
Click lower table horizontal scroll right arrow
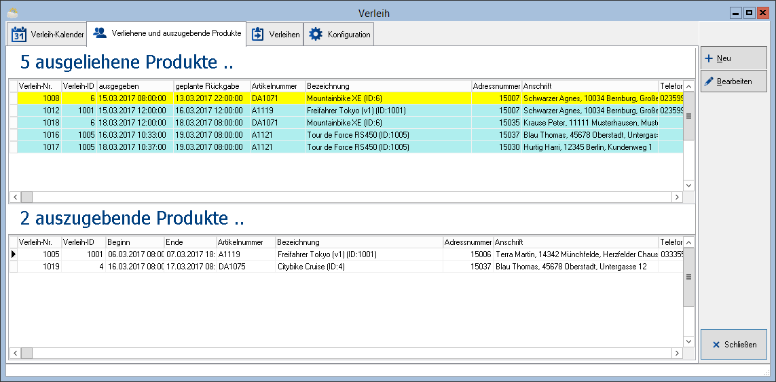click(x=677, y=353)
